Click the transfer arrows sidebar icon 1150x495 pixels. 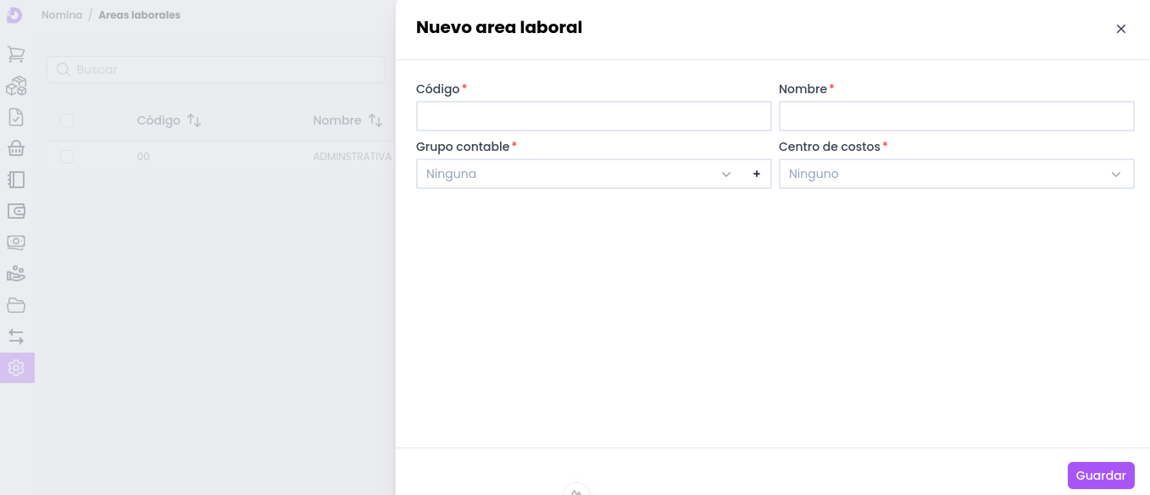tap(16, 336)
